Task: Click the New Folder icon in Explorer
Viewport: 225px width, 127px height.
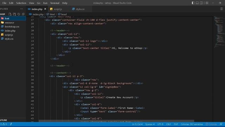Action: [x=14, y=14]
